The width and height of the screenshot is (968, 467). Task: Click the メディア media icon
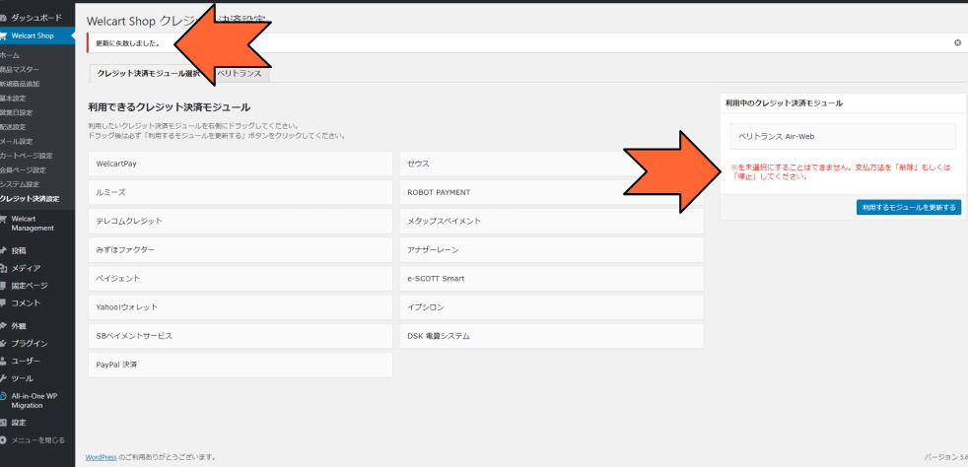pos(3,268)
